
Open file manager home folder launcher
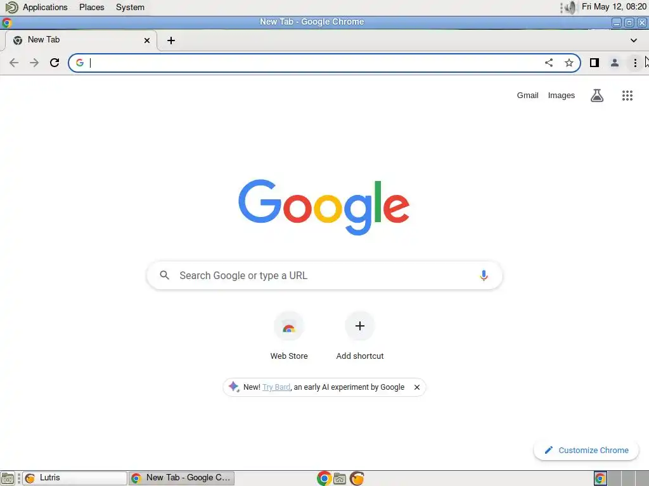tap(340, 478)
